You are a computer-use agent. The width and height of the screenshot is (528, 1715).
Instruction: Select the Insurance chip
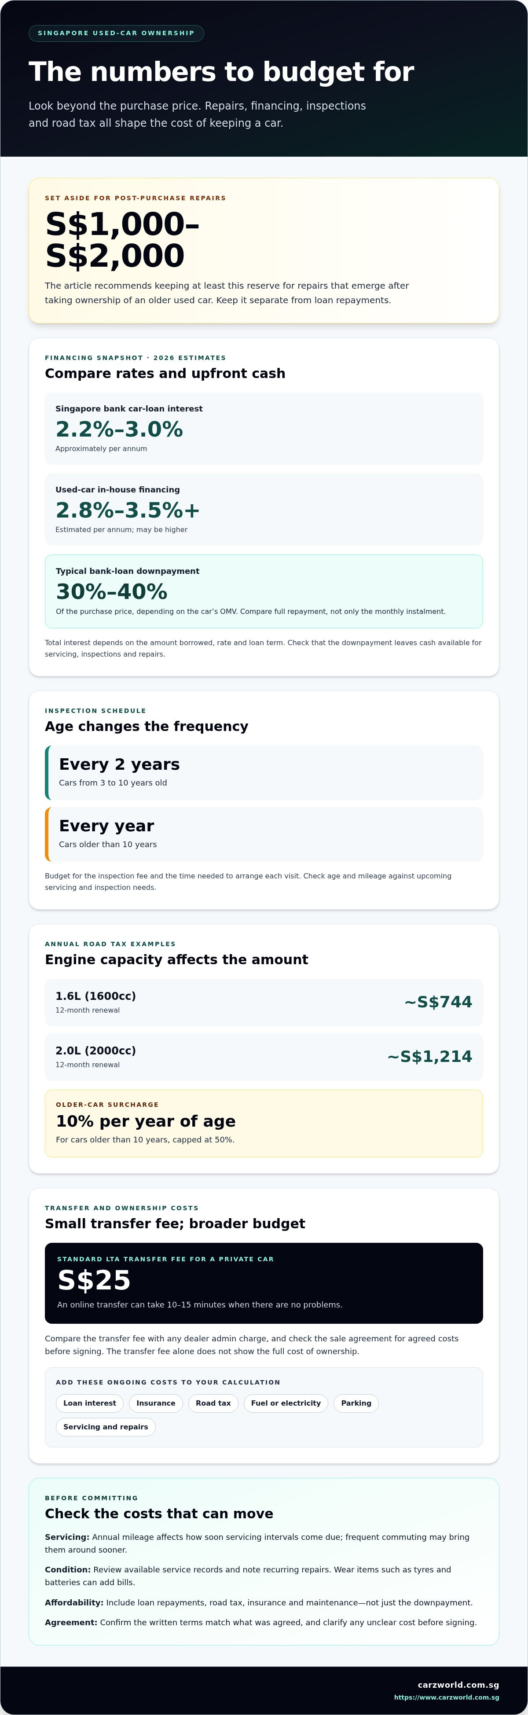[156, 1403]
